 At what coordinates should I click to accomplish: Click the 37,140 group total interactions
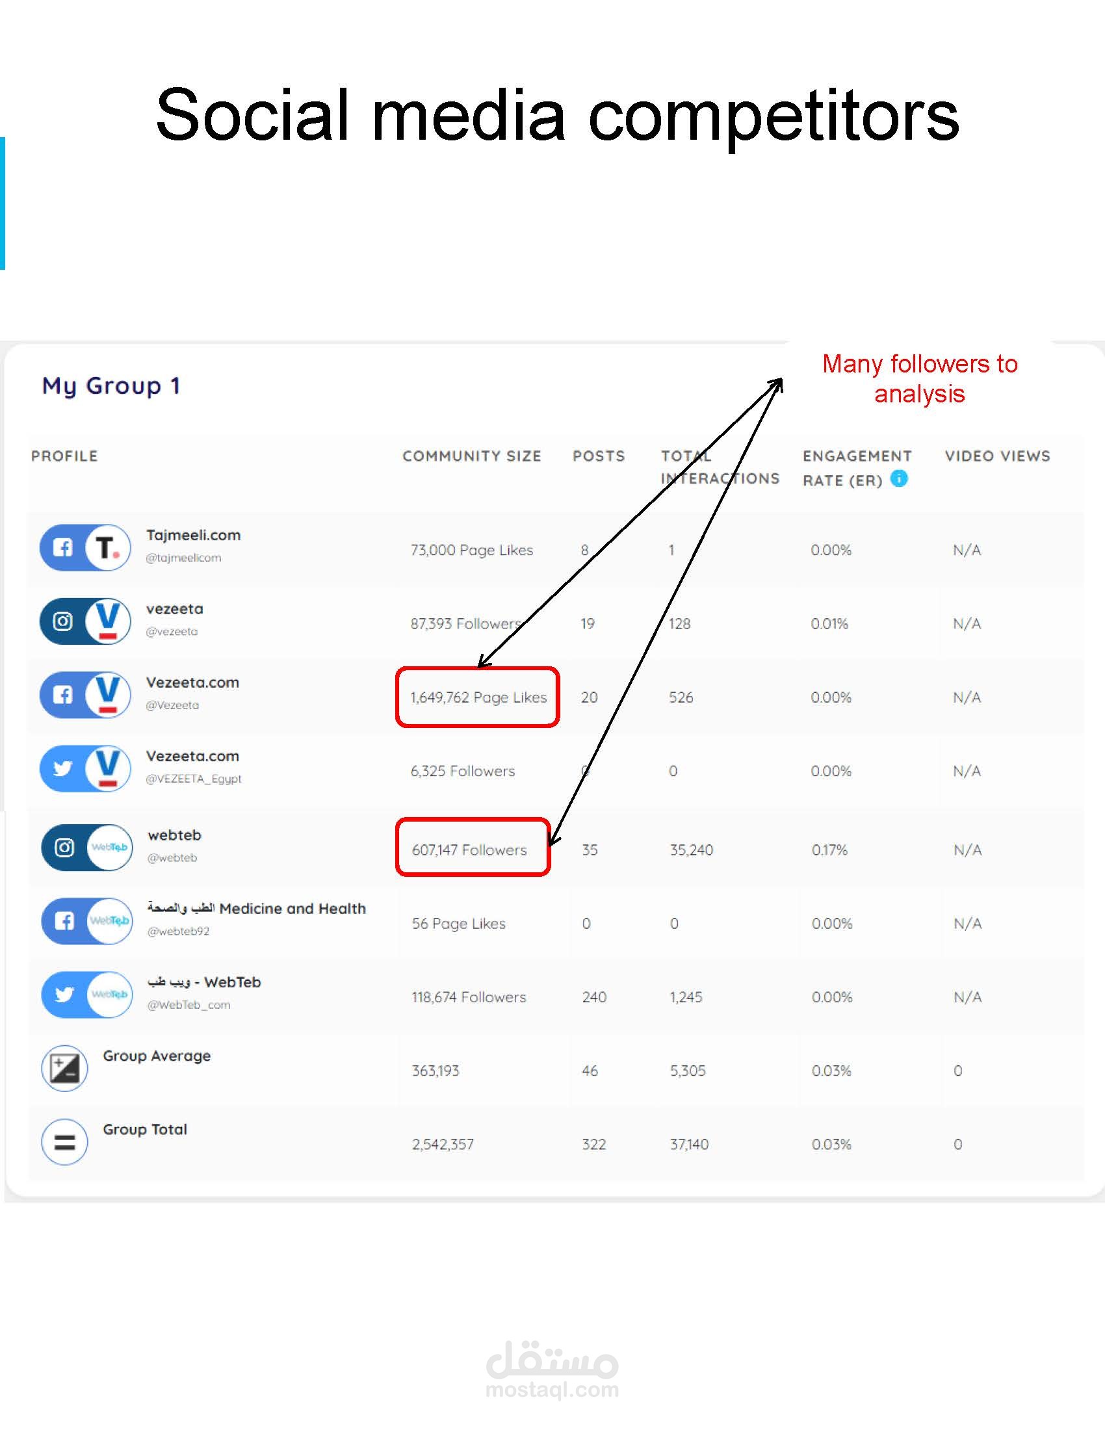pyautogui.click(x=689, y=1145)
